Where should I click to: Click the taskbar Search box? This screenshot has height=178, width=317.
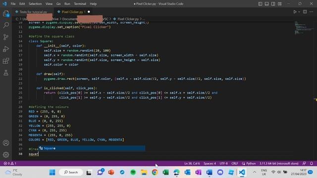71,173
